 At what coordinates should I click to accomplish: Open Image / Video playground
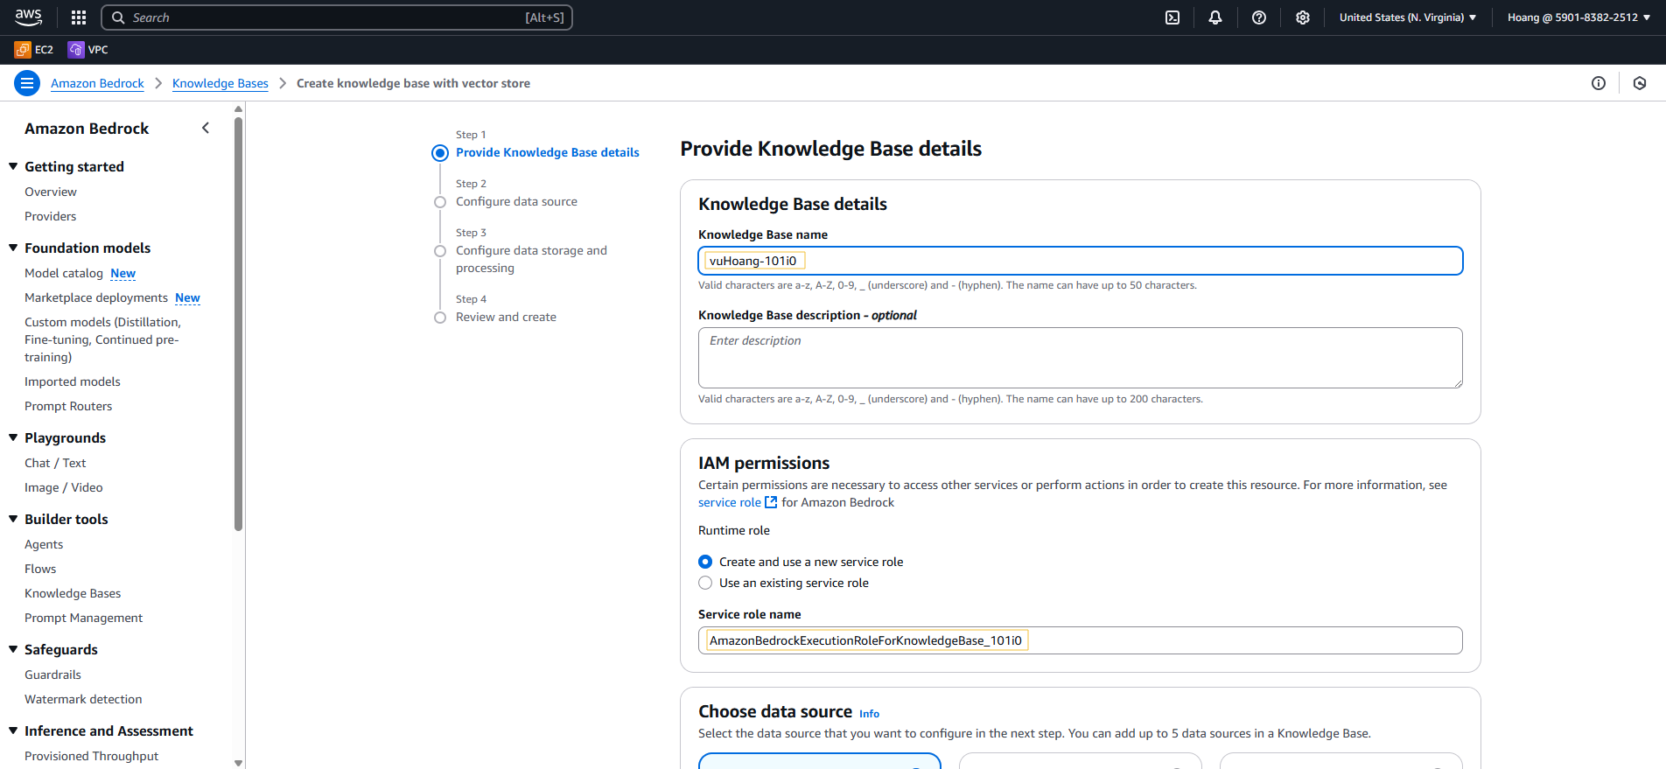tap(64, 487)
